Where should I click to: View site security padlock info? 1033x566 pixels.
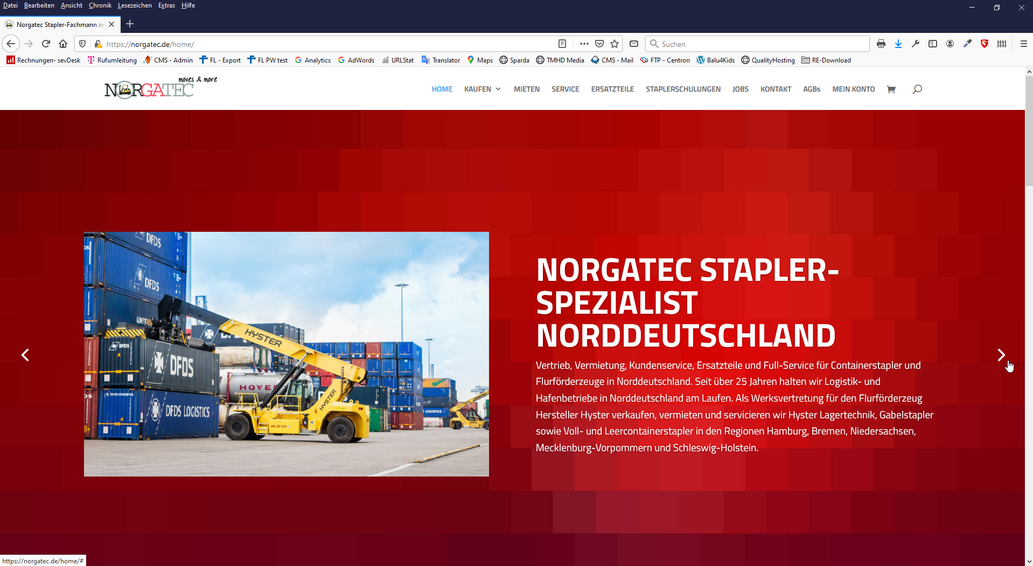pyautogui.click(x=98, y=44)
